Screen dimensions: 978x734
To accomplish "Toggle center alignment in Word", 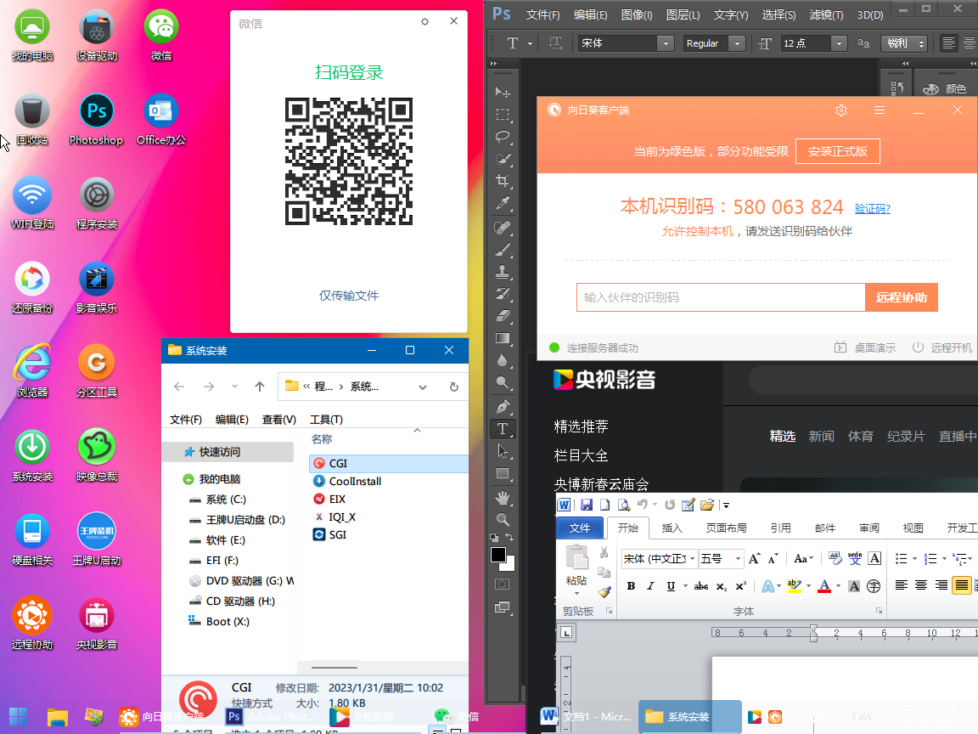I will pos(921,584).
